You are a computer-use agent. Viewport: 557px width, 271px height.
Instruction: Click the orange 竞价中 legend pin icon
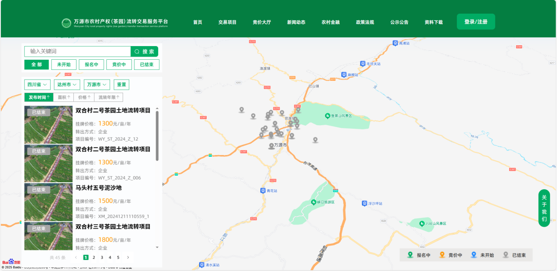pos(442,255)
